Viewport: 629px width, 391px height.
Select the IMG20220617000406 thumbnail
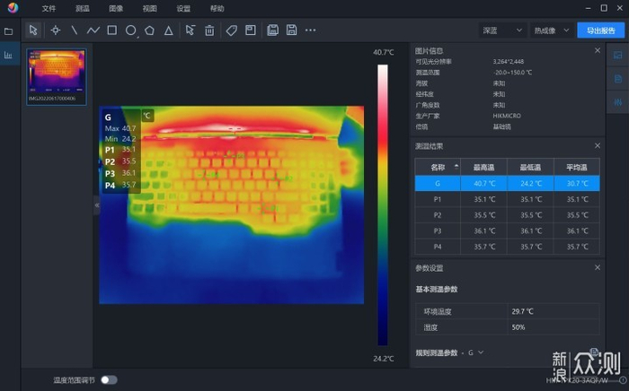(57, 77)
